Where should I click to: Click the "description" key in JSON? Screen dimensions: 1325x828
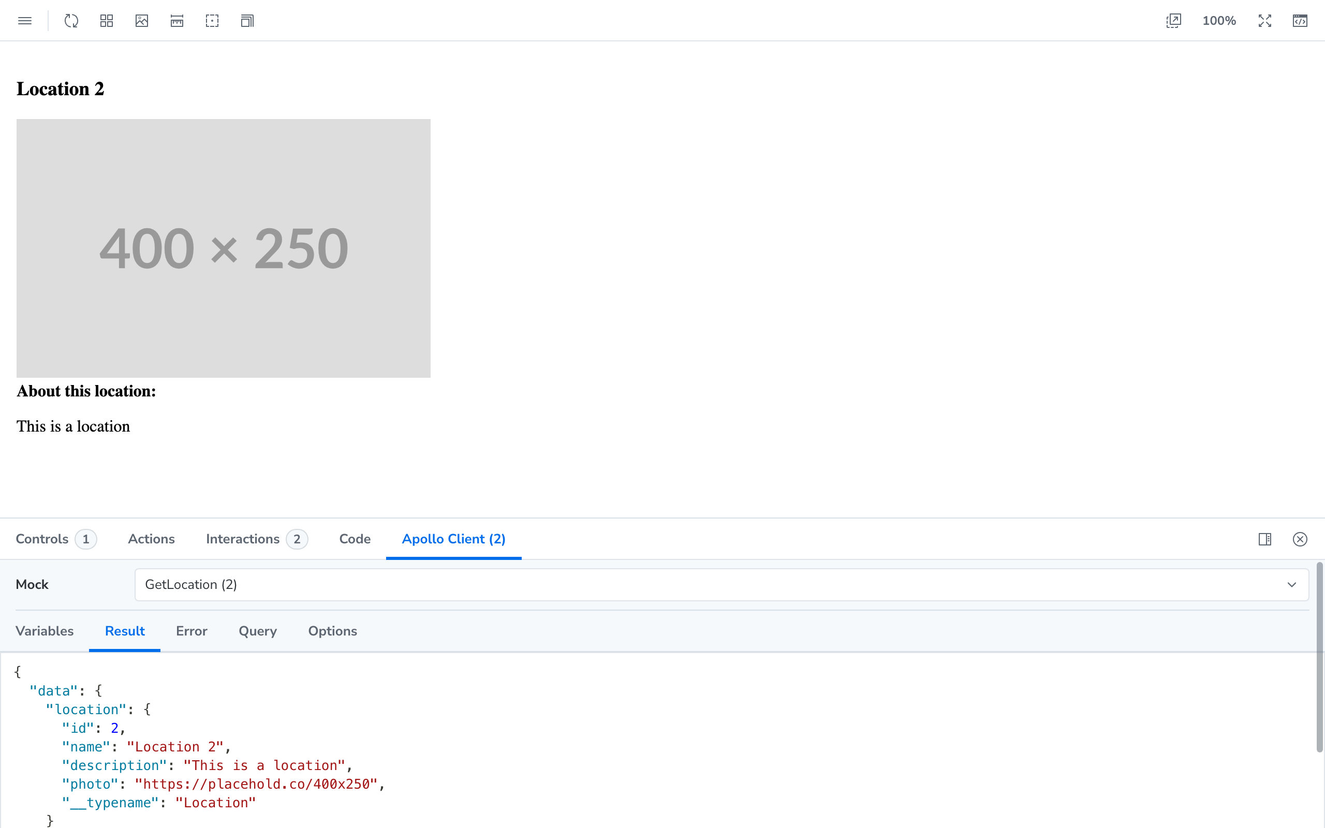click(x=114, y=765)
